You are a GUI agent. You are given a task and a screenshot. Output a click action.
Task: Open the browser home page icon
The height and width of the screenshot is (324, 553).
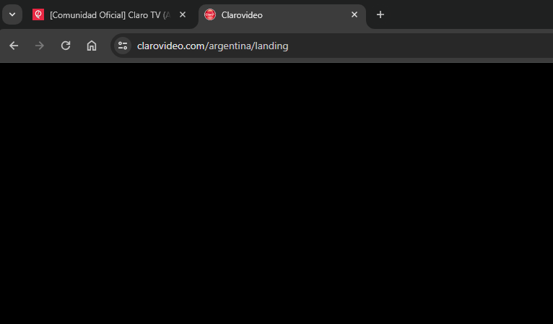point(92,46)
